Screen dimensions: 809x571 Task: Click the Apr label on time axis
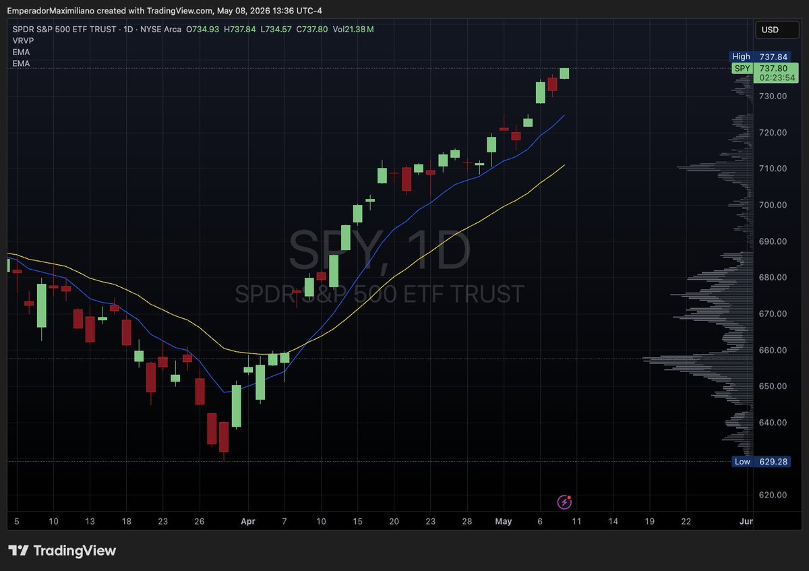(249, 521)
